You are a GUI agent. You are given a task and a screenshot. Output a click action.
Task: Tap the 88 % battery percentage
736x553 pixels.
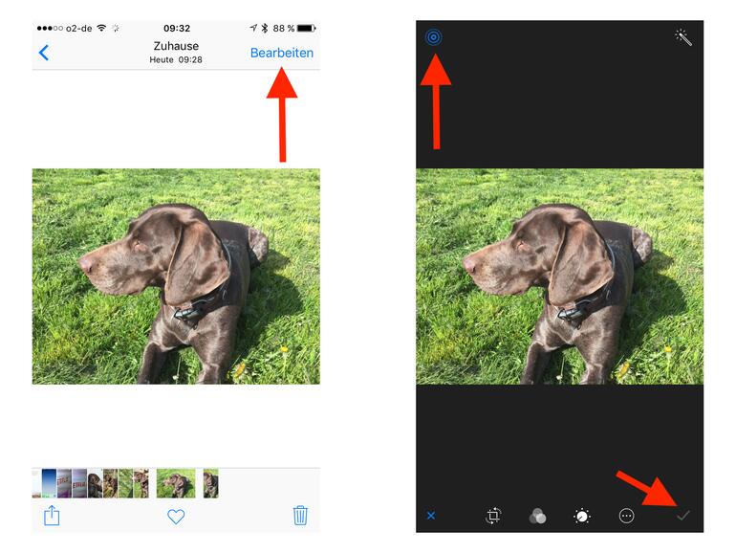coord(283,28)
